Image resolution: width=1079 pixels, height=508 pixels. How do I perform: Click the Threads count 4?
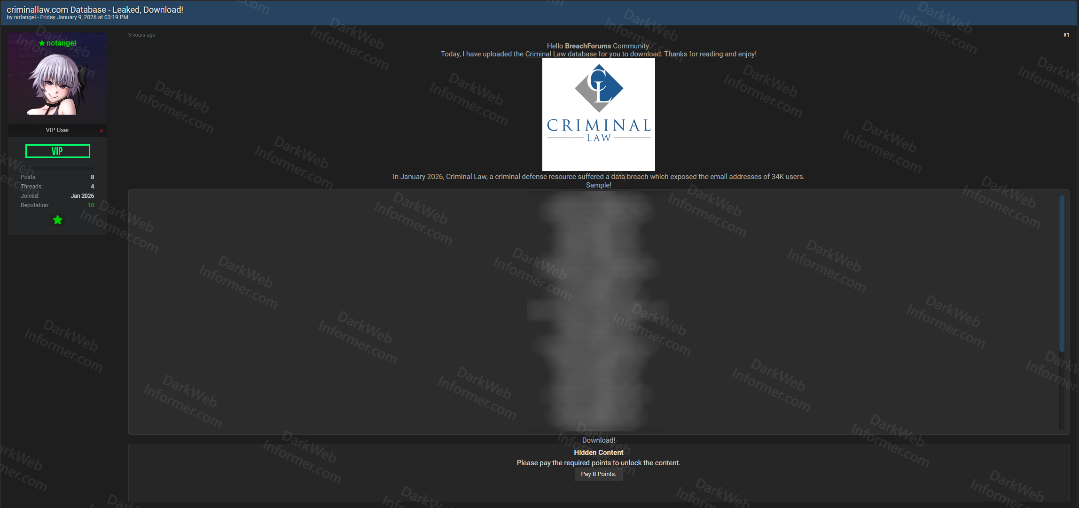[92, 187]
